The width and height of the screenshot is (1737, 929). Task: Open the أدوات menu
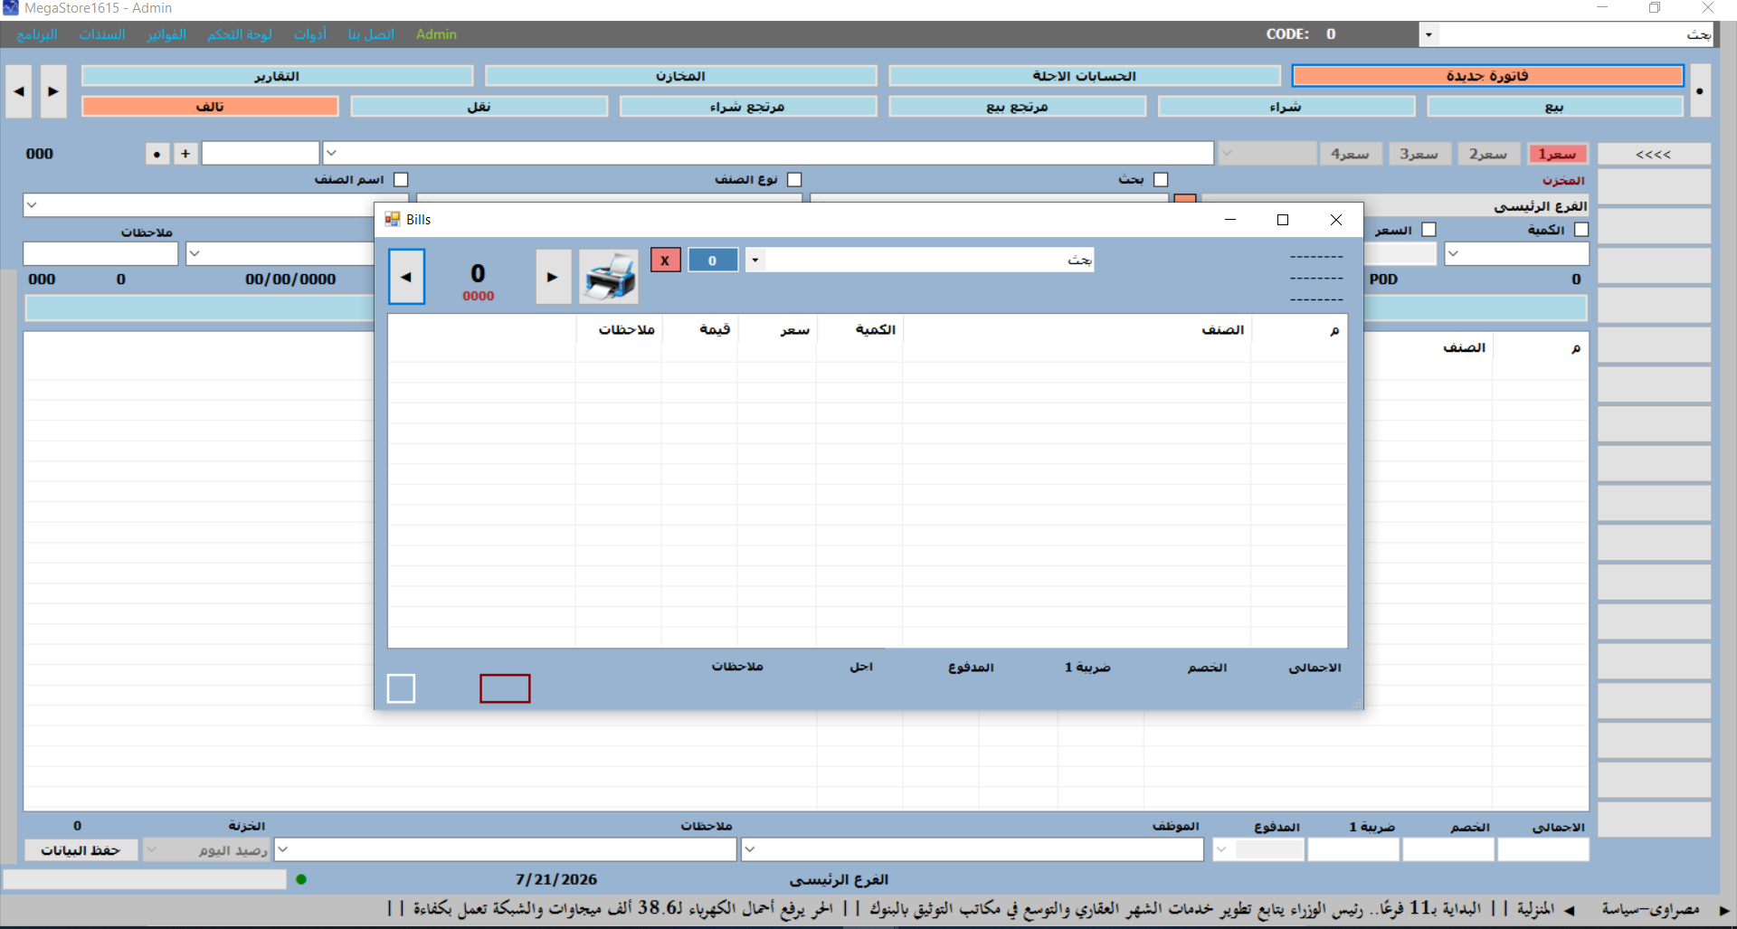click(x=310, y=34)
